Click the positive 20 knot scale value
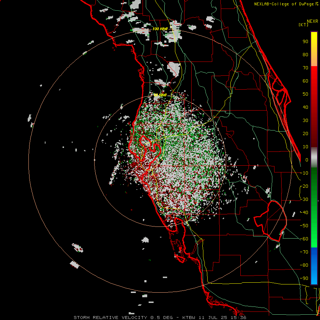 (305, 134)
